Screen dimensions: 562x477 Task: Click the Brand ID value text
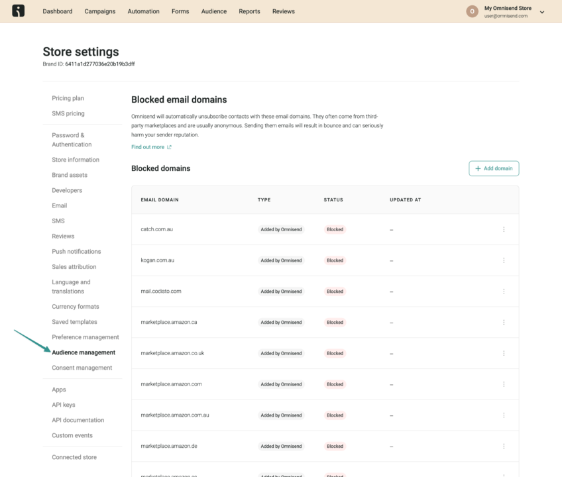[100, 64]
